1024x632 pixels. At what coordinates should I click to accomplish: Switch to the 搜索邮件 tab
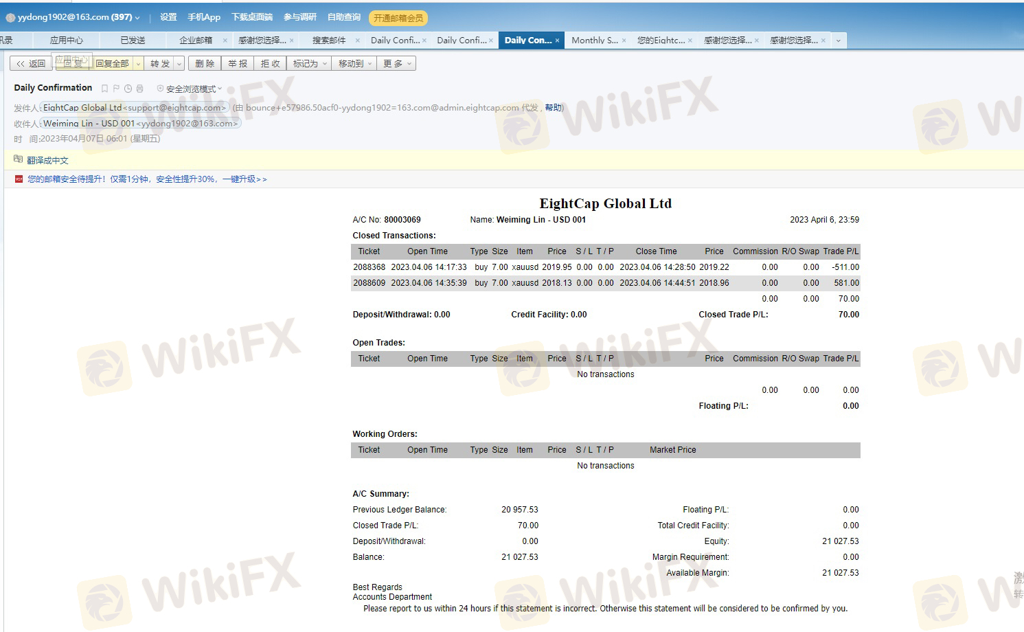pyautogui.click(x=329, y=41)
